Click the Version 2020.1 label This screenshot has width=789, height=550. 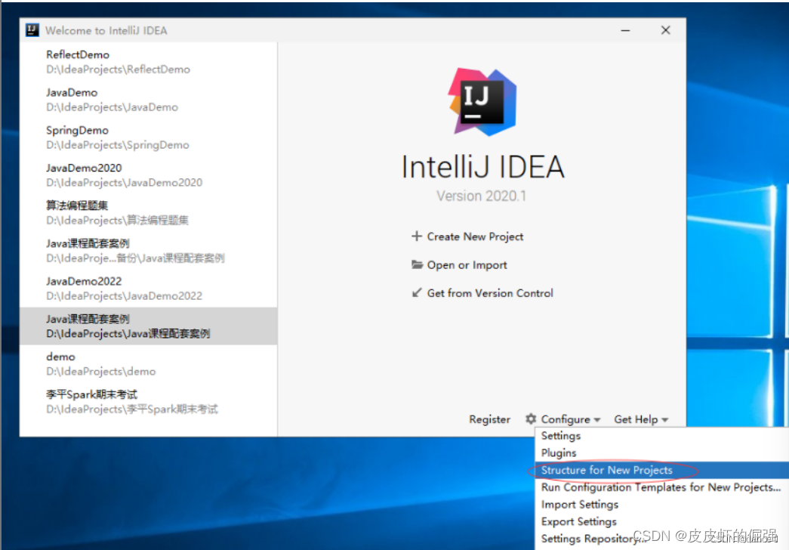[481, 196]
